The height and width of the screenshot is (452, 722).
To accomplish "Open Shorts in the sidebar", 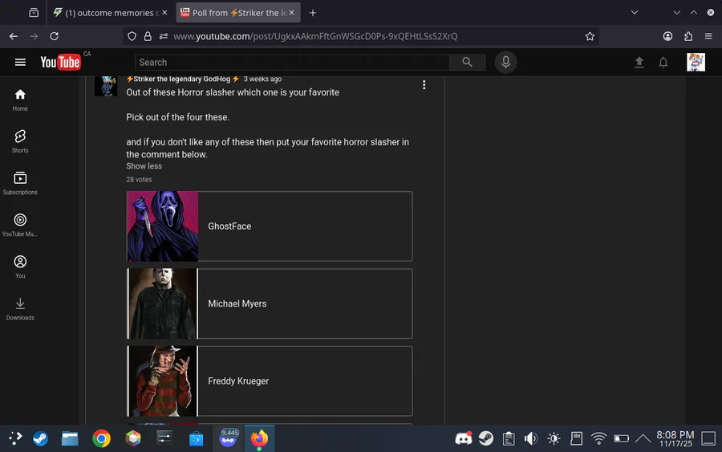I will click(20, 141).
